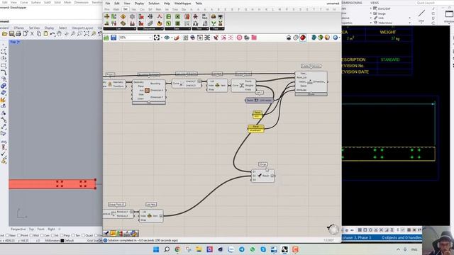Open dropdown arrow beside zoom extents icon
The height and width of the screenshot is (255, 454).
[162, 38]
